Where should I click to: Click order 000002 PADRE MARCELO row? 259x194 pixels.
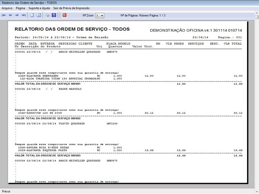48,89
